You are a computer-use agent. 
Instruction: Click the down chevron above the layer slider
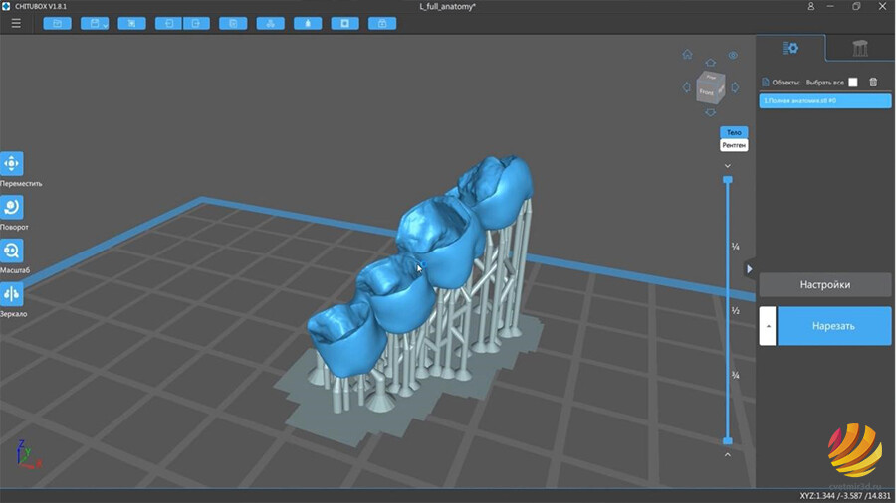[728, 166]
